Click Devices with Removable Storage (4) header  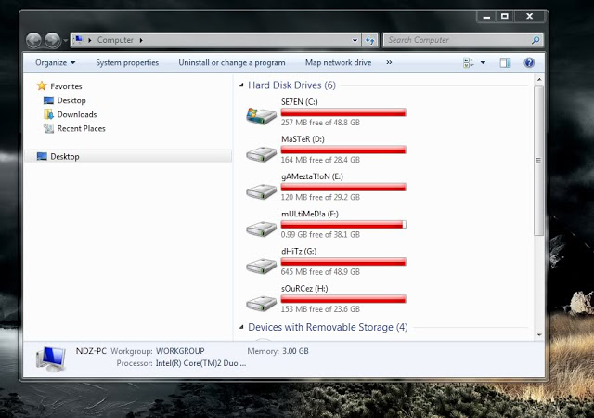[x=328, y=327]
